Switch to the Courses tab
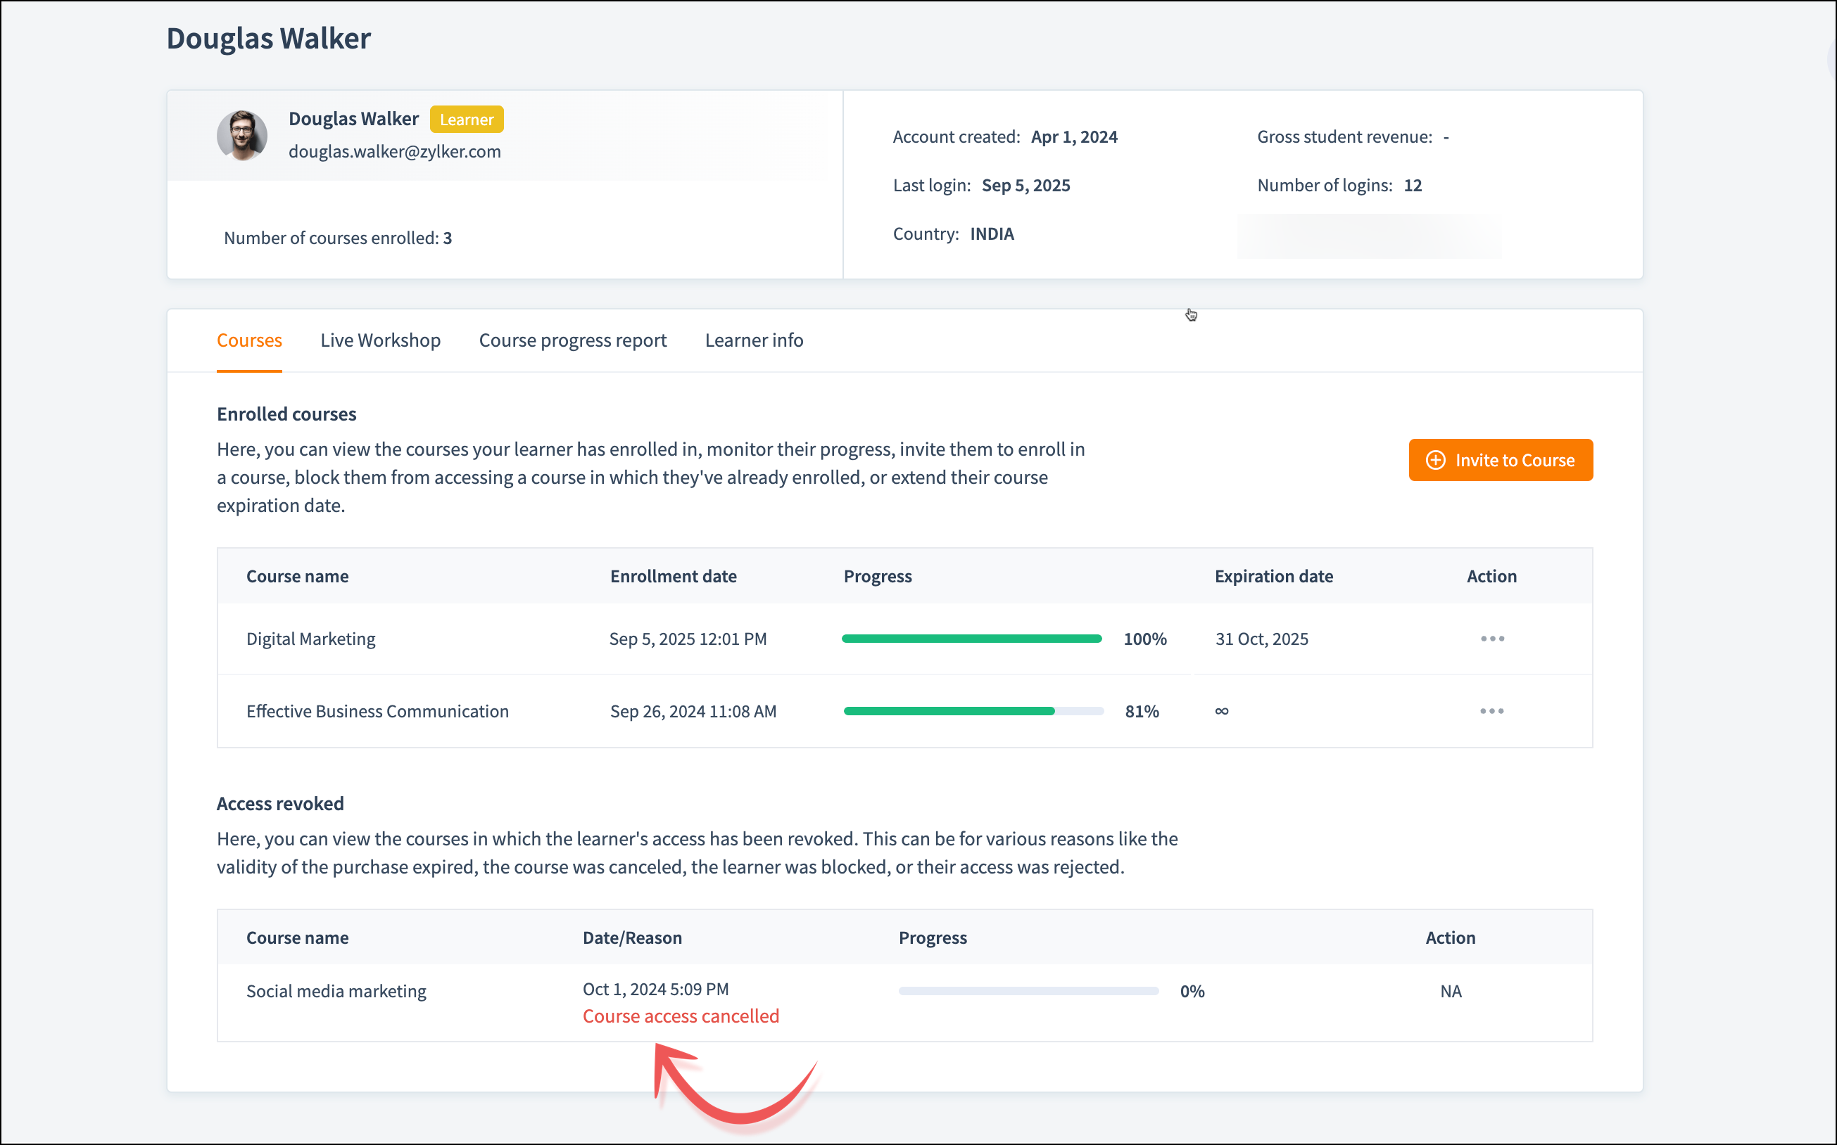 [x=249, y=340]
